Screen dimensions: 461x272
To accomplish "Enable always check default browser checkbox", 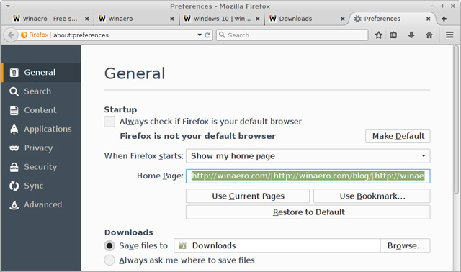I will coord(109,122).
